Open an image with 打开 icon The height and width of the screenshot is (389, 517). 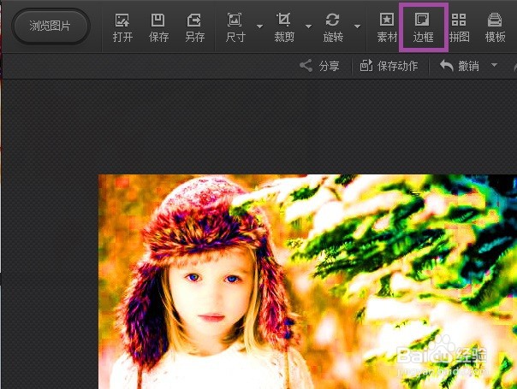pos(122,28)
